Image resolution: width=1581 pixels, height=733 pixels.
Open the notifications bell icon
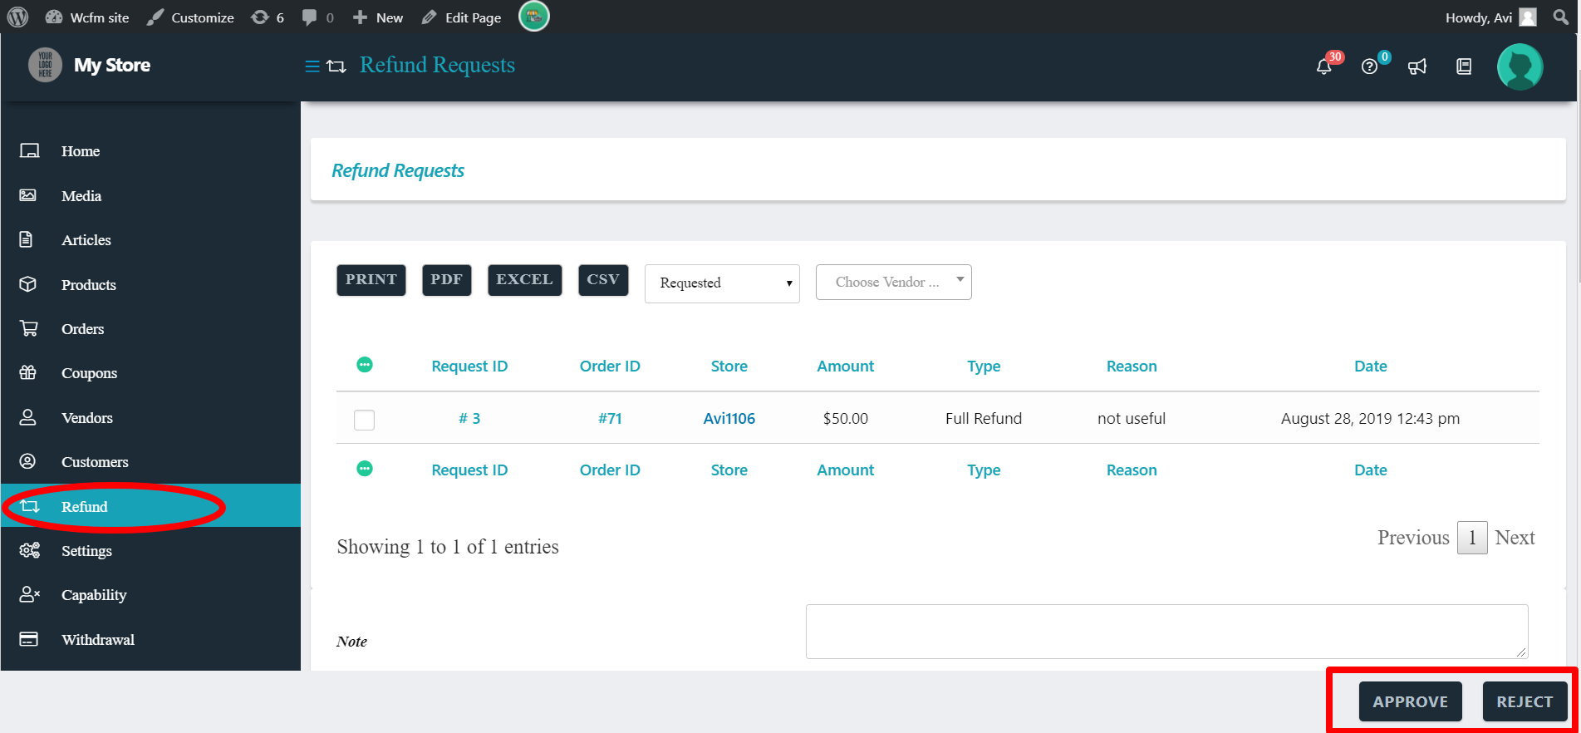tap(1324, 66)
